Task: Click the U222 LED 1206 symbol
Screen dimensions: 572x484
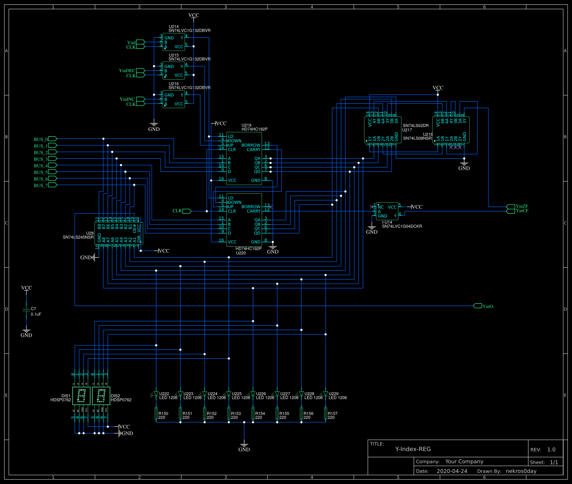Action: (x=156, y=394)
